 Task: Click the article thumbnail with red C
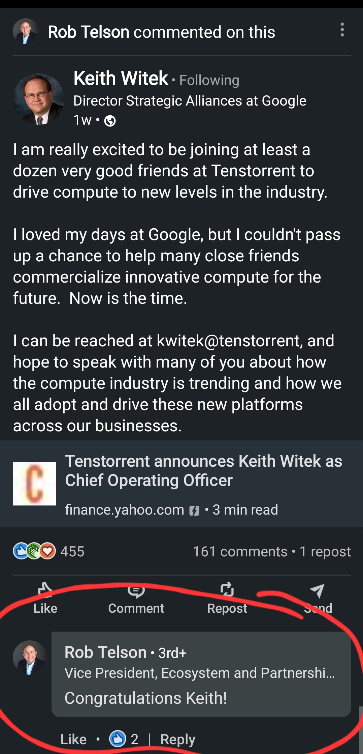(x=35, y=484)
